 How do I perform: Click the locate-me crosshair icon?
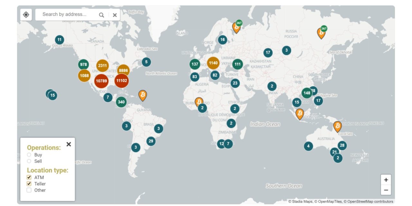(x=26, y=15)
